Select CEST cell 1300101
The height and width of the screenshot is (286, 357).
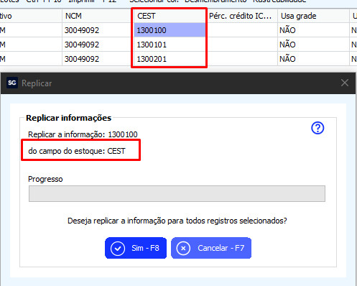pos(170,45)
